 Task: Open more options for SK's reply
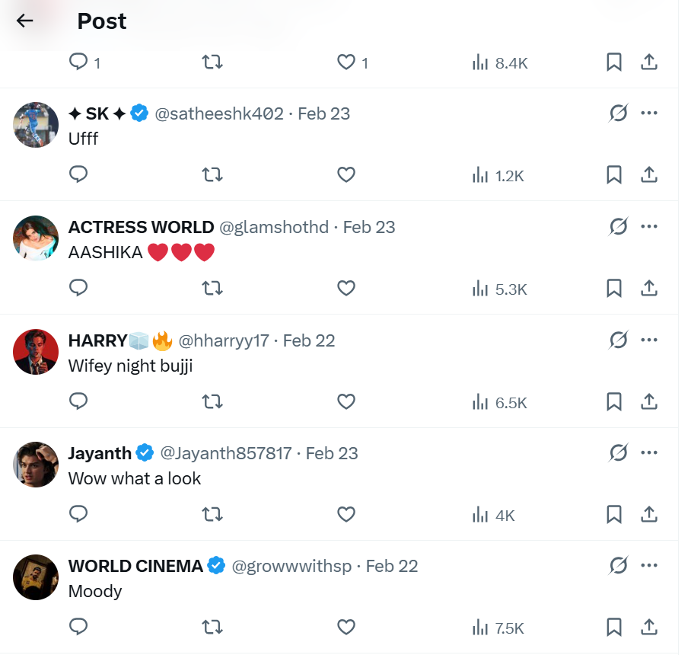(x=649, y=113)
